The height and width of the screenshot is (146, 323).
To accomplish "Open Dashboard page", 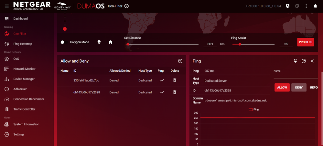I will 20,18.
